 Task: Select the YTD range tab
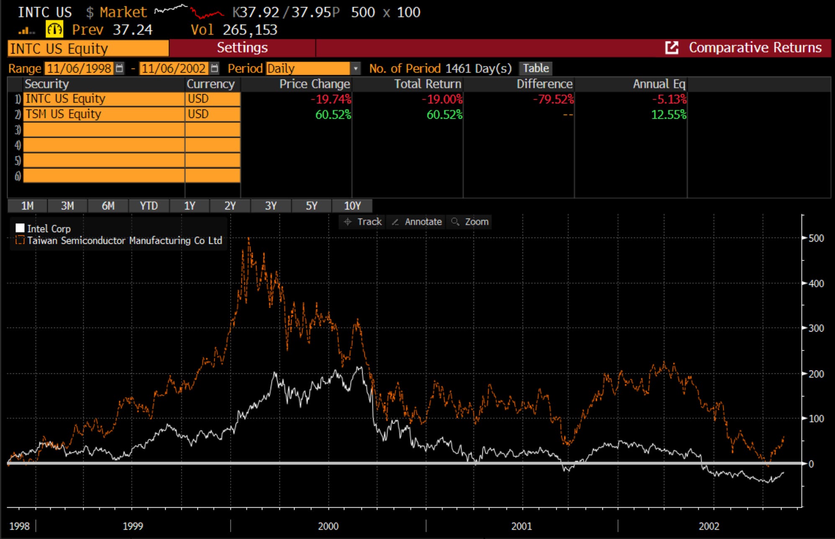[149, 206]
